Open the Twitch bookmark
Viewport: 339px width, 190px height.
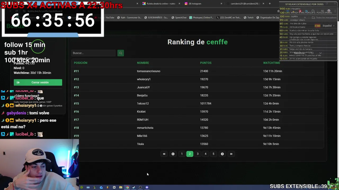[x=248, y=18]
